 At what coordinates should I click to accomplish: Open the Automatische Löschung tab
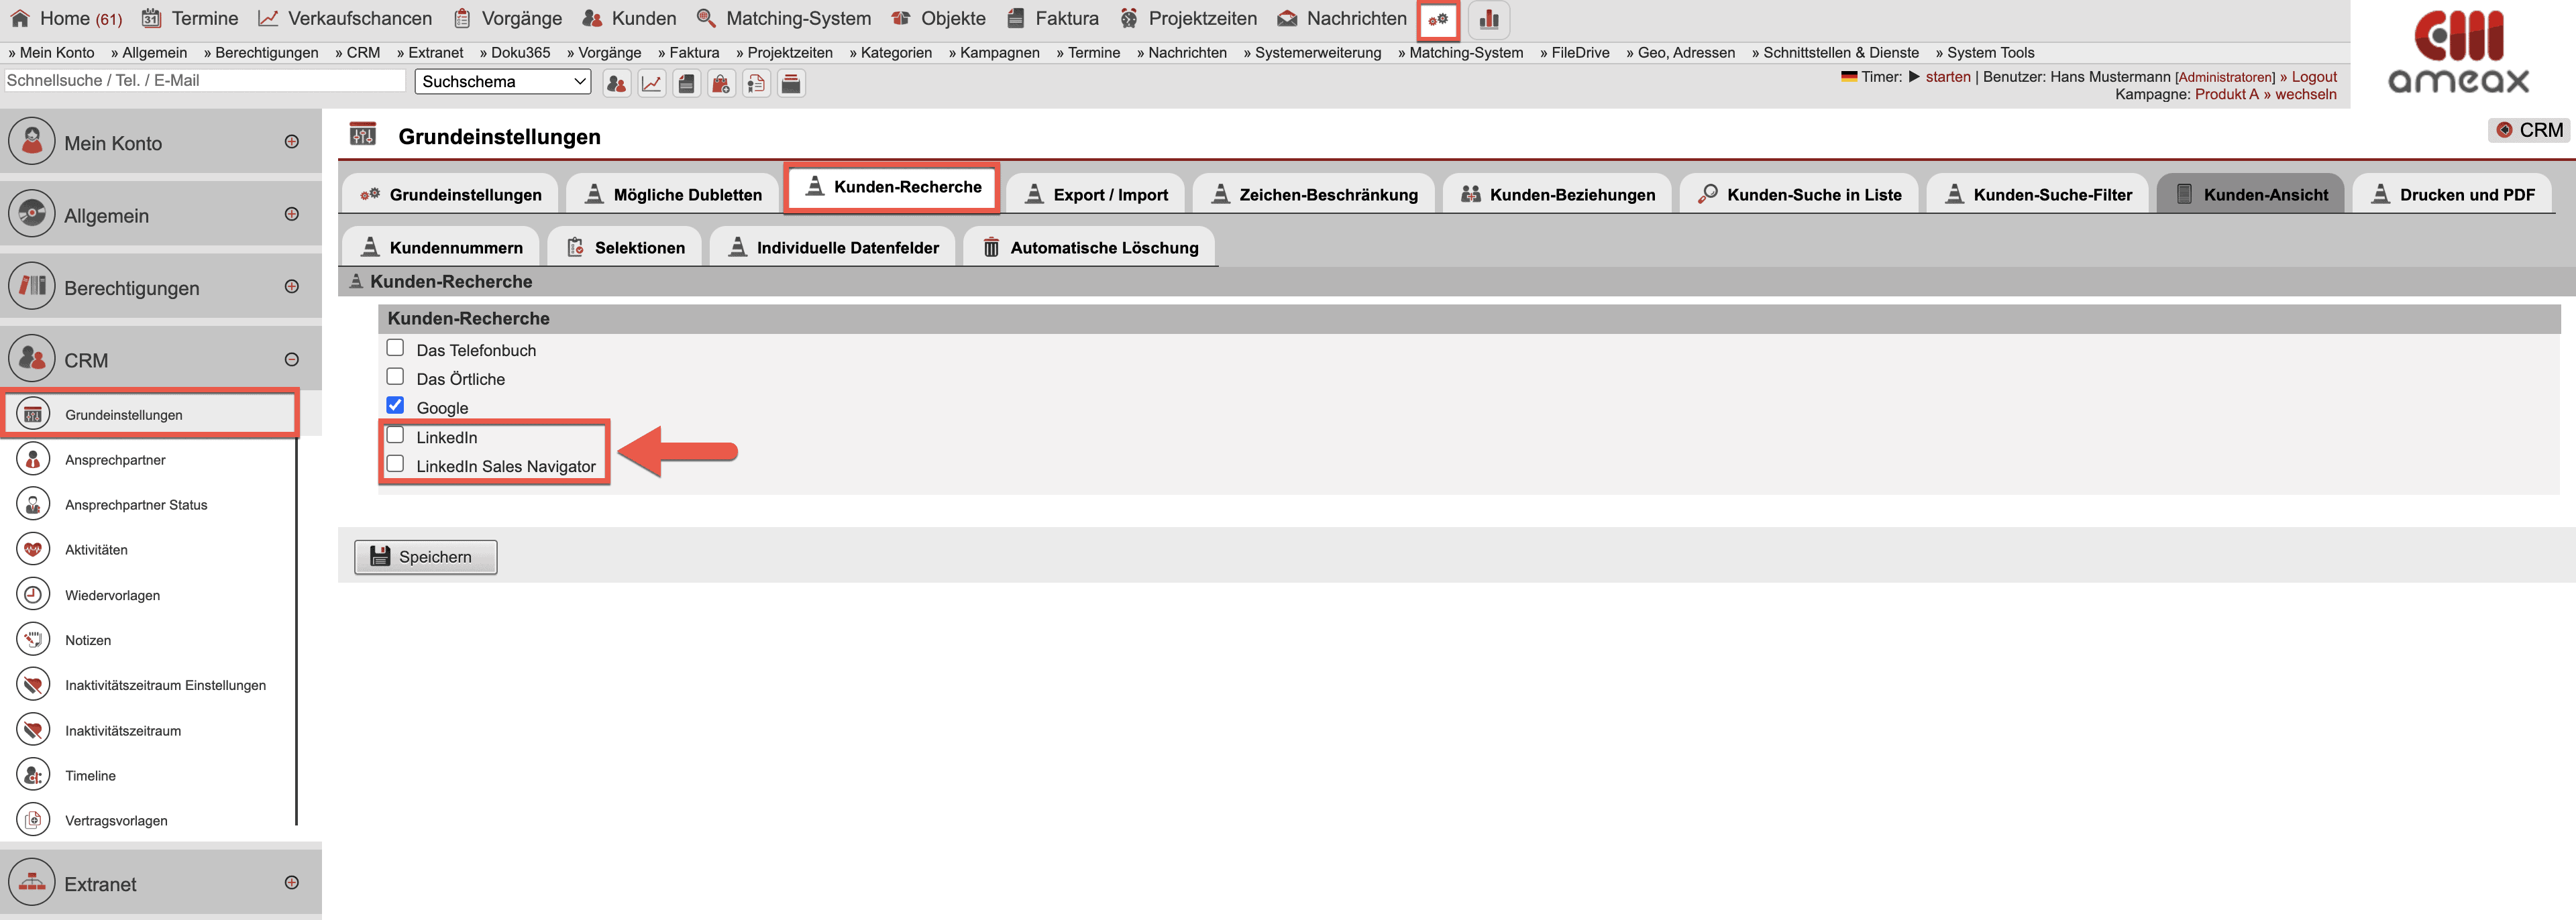click(1090, 247)
